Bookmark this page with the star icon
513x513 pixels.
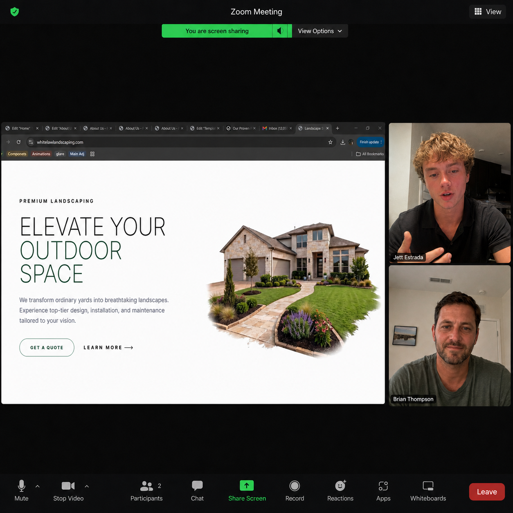331,142
